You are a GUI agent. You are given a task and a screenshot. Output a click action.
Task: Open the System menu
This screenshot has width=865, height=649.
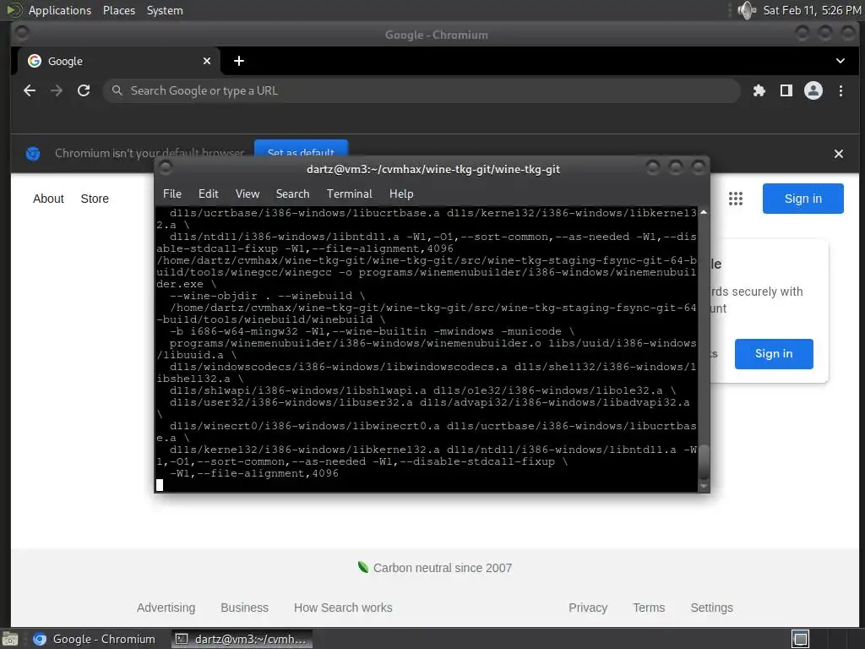coord(165,10)
